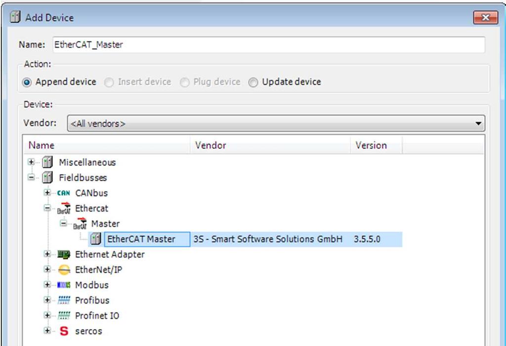Click the Profinet IO icon
The image size is (506, 346).
tap(64, 315)
